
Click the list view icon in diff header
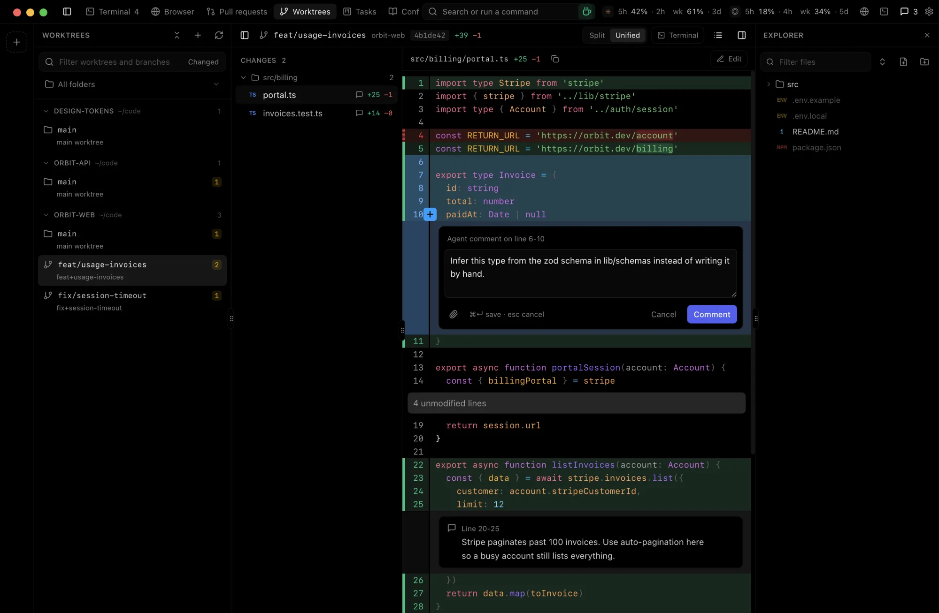(718, 35)
